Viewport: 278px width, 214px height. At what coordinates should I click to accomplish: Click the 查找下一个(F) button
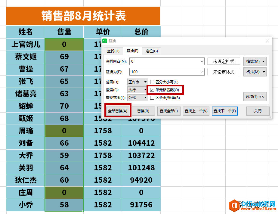225,111
